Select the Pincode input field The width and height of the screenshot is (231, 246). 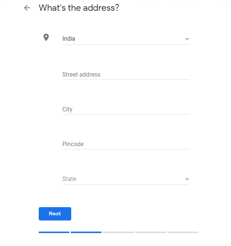[x=125, y=144]
